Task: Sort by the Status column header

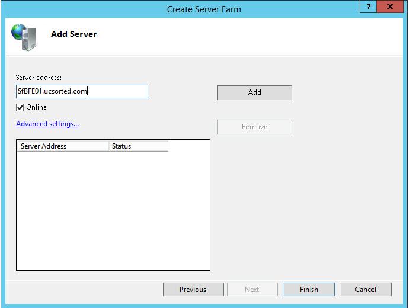Action: (x=138, y=146)
